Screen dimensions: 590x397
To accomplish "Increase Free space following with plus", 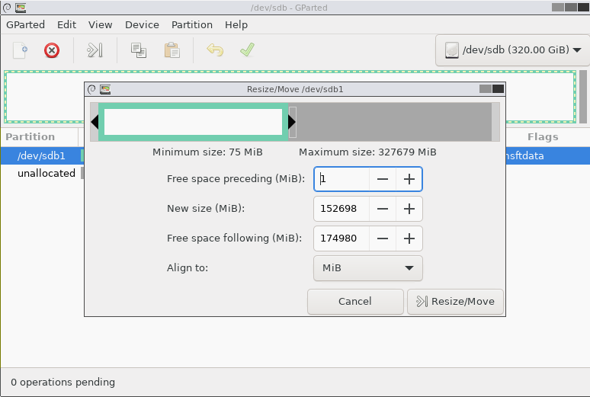I will (x=409, y=239).
